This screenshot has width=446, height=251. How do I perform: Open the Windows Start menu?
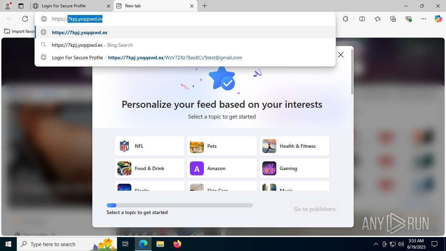(8, 244)
